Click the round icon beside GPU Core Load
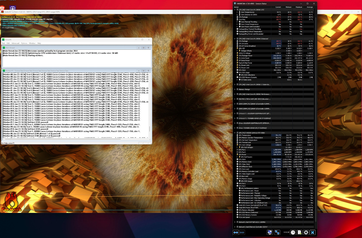362x238 pixels. 237,169
